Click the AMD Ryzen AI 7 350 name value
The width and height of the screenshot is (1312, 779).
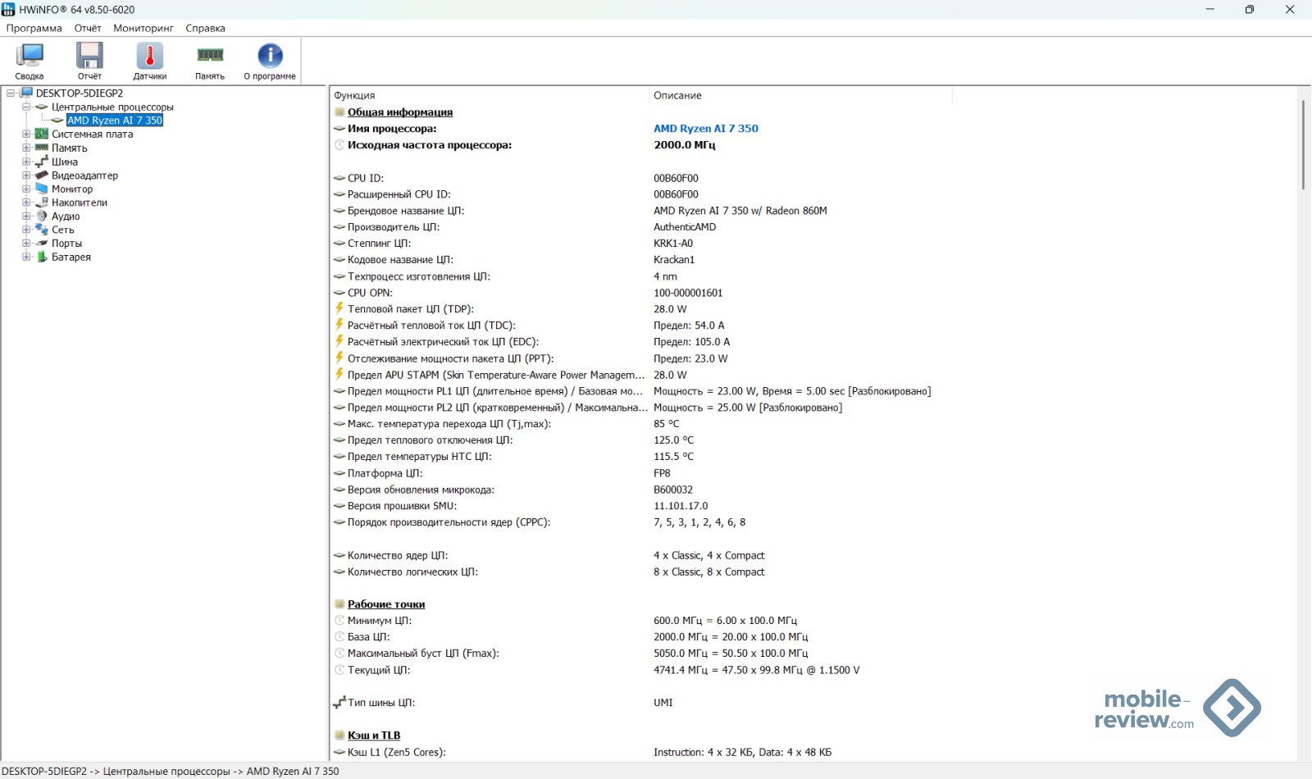(706, 129)
